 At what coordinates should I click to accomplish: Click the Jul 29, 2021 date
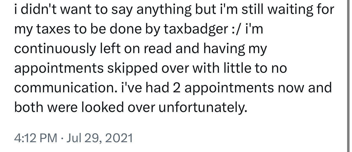99,138
